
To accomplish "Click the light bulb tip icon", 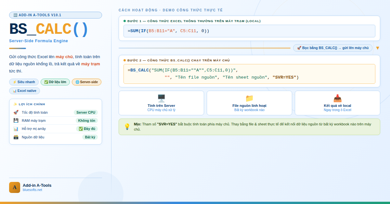I will pyautogui.click(x=127, y=127).
